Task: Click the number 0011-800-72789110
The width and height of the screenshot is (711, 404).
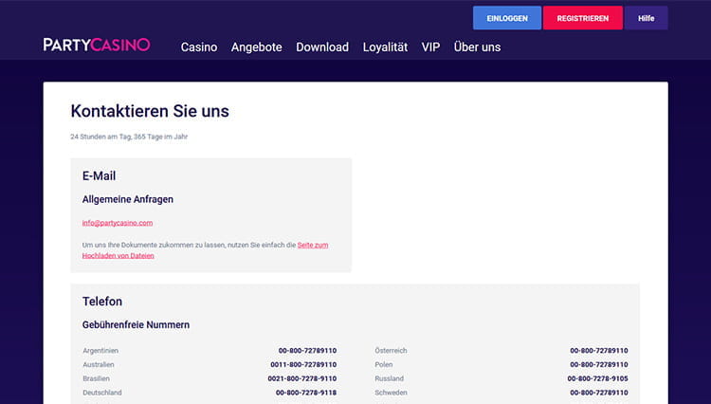Action: pyautogui.click(x=303, y=364)
